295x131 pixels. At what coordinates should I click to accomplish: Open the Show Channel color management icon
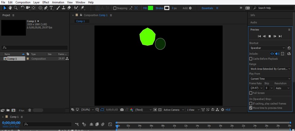click(131, 110)
